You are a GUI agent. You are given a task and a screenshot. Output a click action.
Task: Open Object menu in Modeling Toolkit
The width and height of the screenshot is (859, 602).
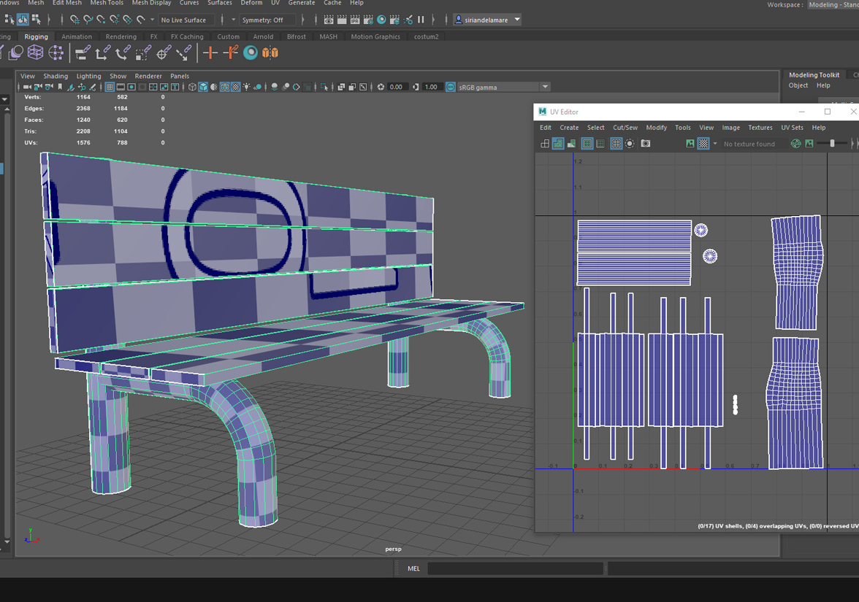[x=798, y=85]
